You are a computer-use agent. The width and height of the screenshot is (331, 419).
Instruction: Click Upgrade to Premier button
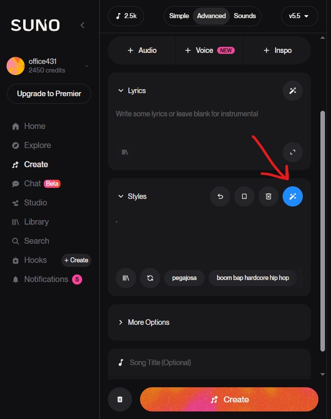pos(49,94)
